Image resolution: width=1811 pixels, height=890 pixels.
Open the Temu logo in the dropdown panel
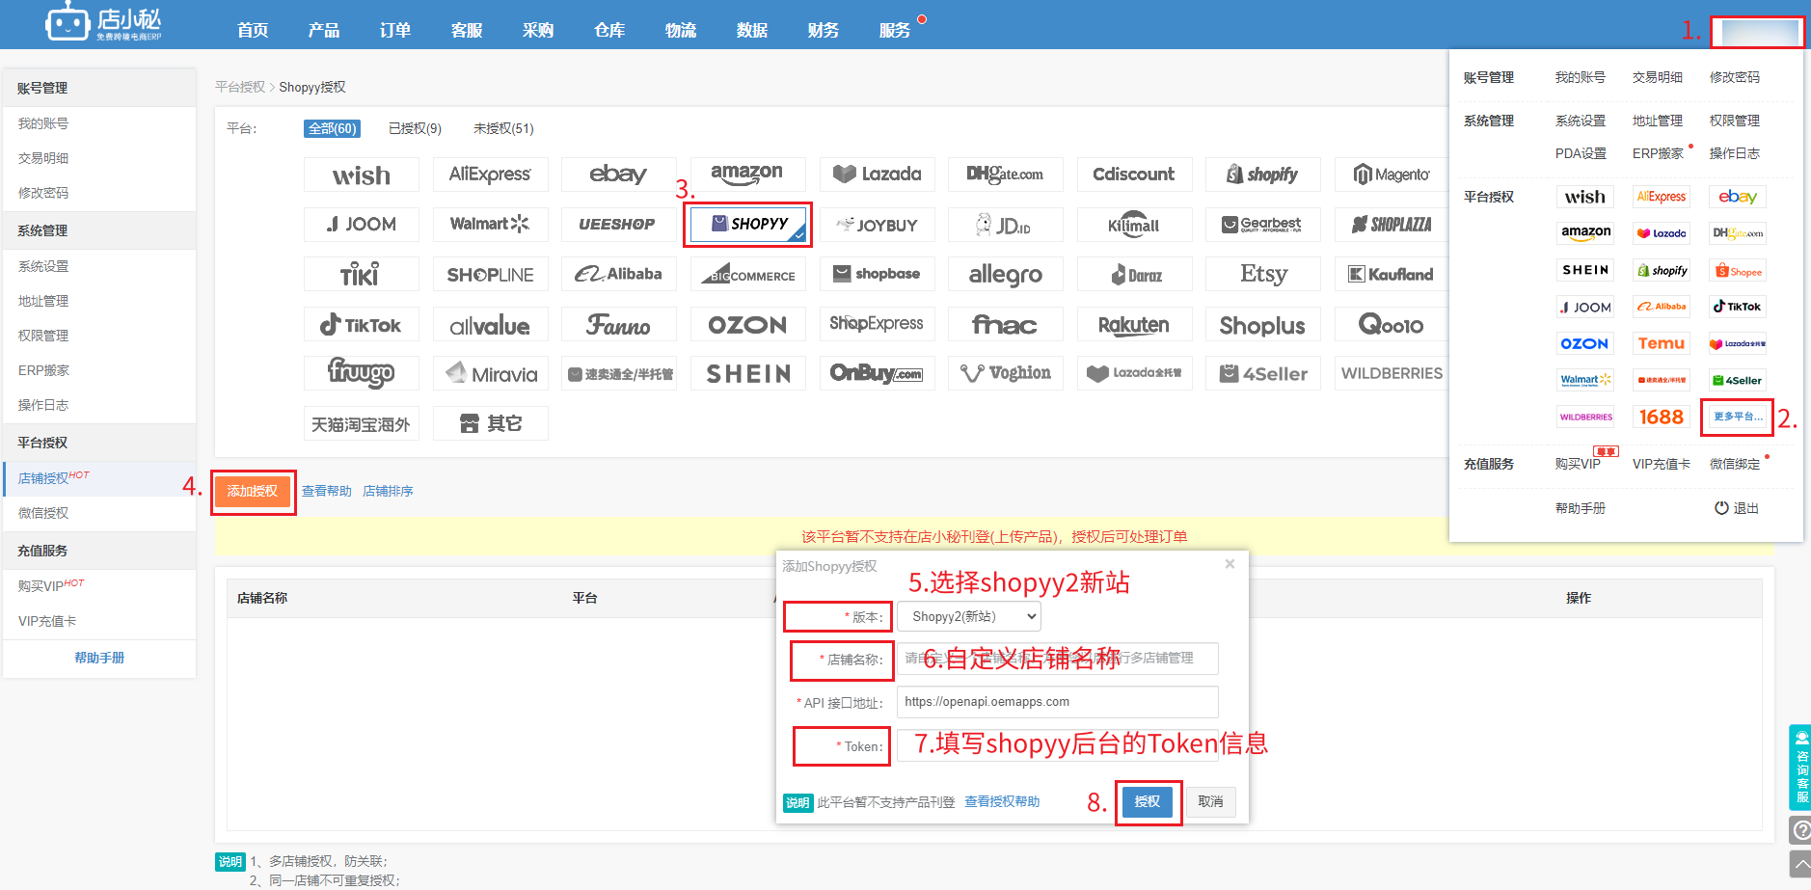point(1662,343)
